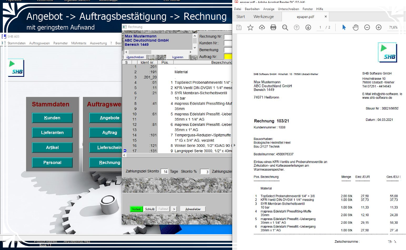Screen dimensions: 406x250
Task: Switch to the Werkzeuge tab
Action: pyautogui.click(x=264, y=17)
